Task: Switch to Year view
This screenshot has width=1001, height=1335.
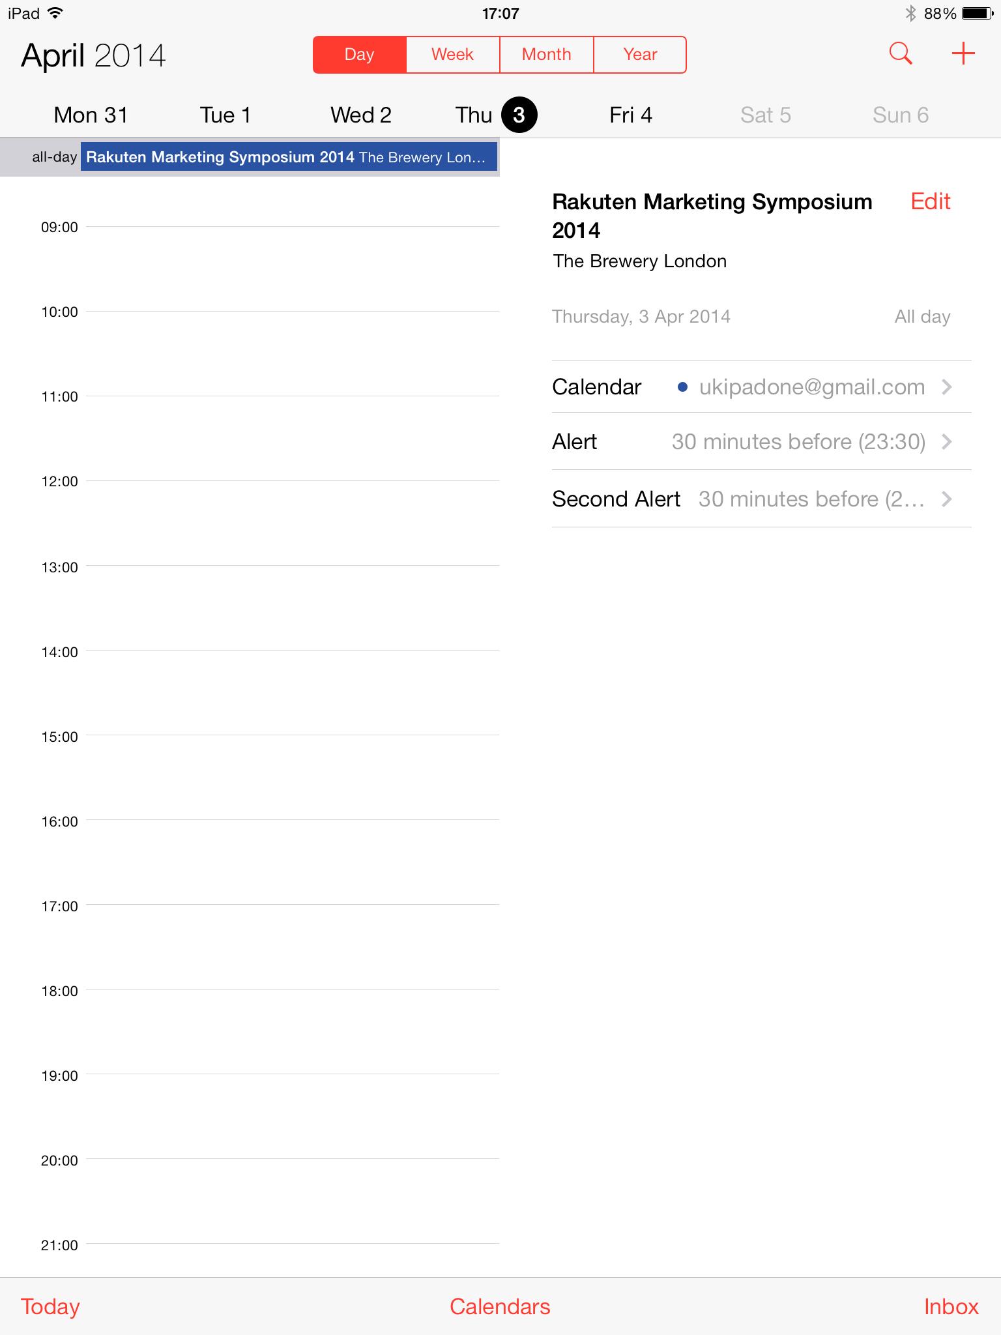Action: tap(639, 55)
